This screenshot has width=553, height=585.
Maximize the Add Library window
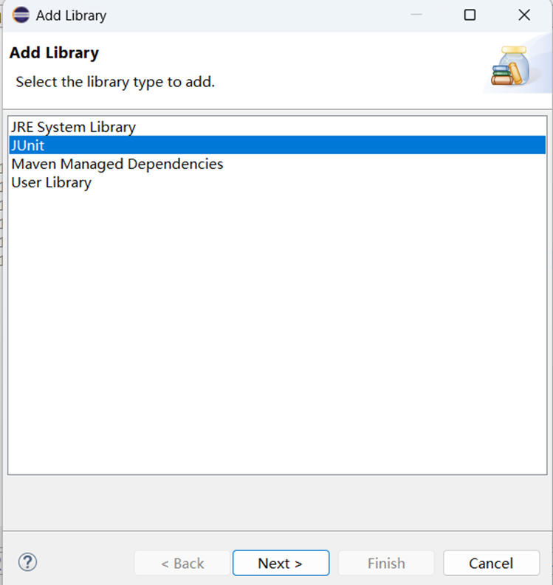(x=470, y=15)
